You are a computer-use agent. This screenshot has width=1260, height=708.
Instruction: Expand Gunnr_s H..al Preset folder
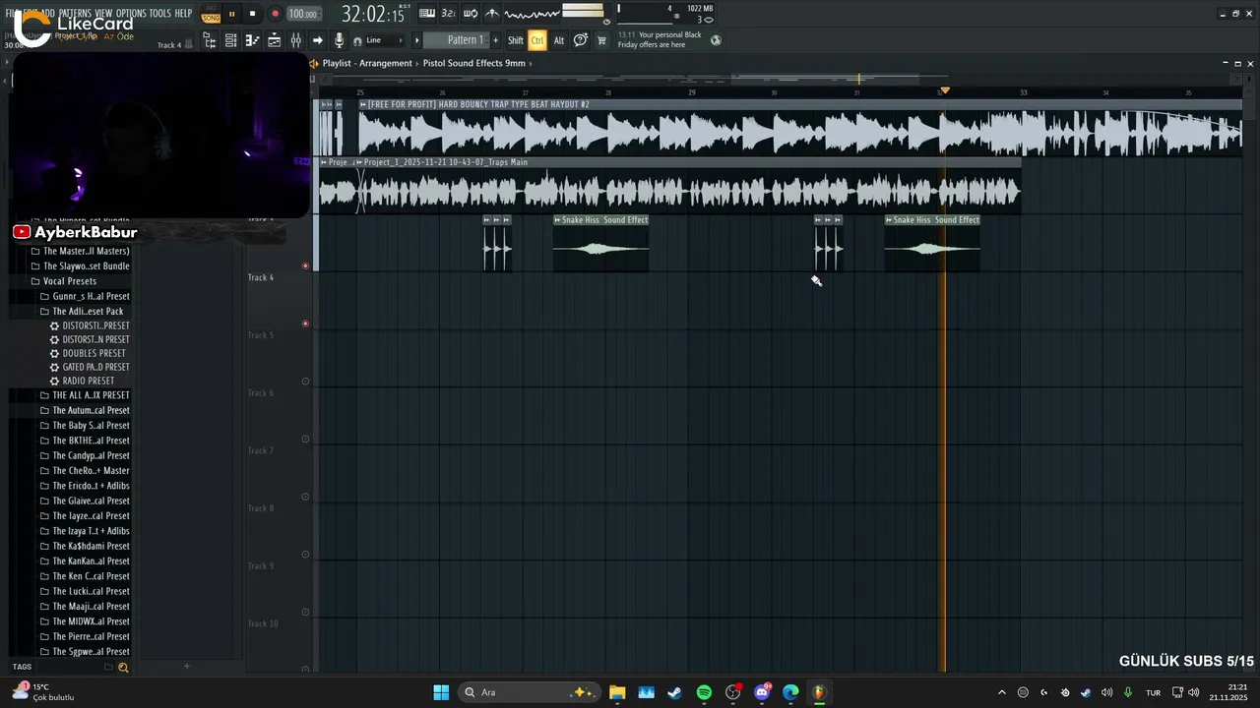point(85,296)
